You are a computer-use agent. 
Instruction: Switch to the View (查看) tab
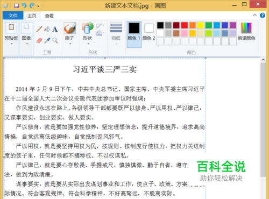coord(49,16)
